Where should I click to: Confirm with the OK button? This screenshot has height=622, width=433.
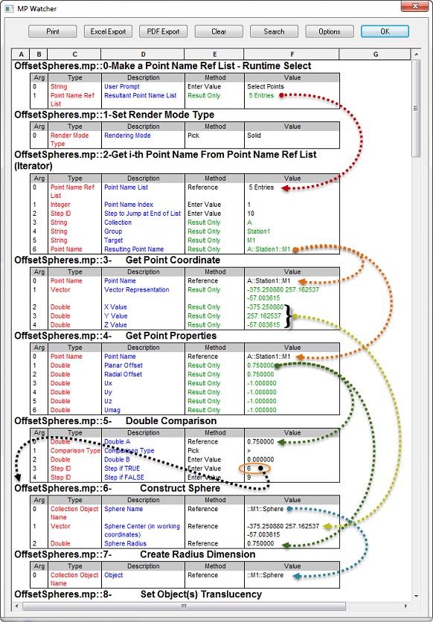pyautogui.click(x=385, y=31)
